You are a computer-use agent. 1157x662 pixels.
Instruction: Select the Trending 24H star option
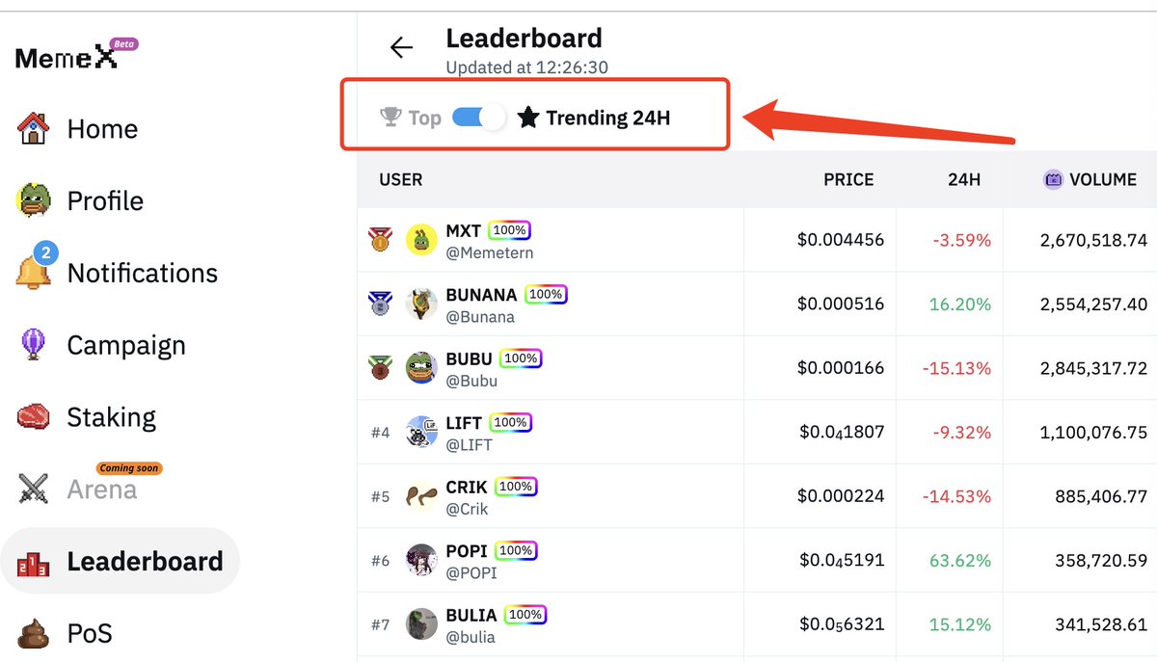pyautogui.click(x=594, y=118)
